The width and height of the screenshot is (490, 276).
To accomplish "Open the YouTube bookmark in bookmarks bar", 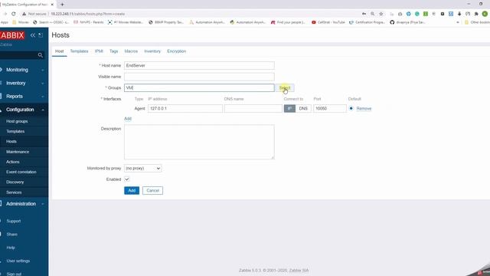I will coord(328,22).
